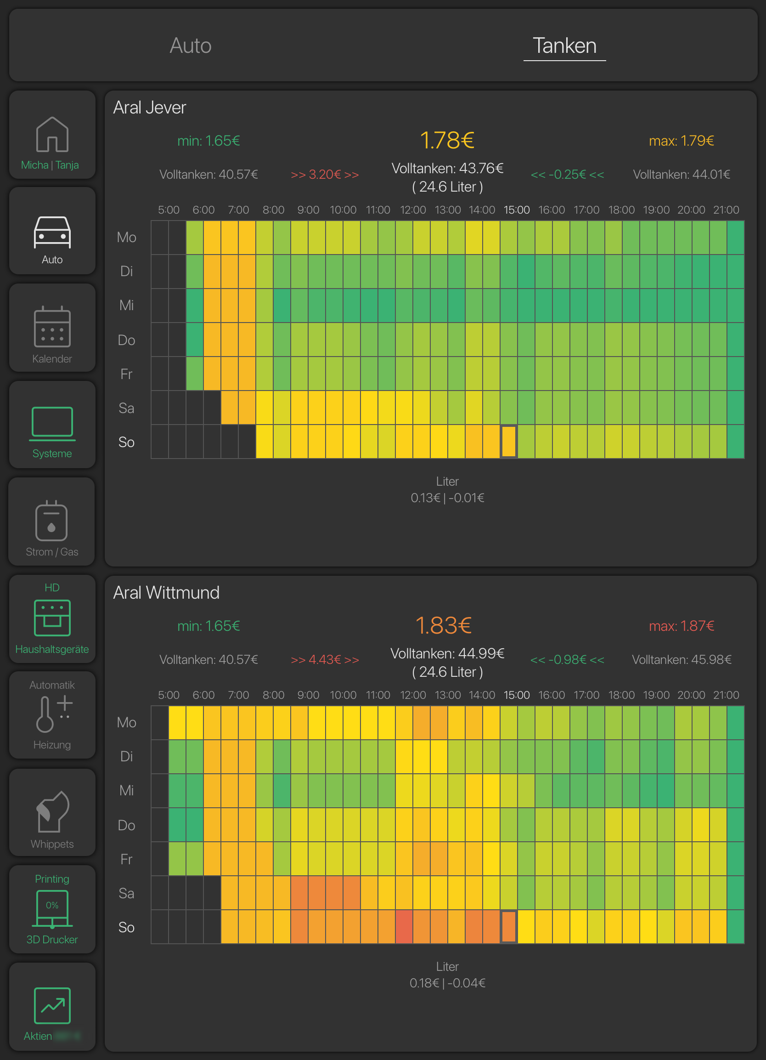The image size is (766, 1060).
Task: Open the Whippets dog icon
Action: point(52,811)
